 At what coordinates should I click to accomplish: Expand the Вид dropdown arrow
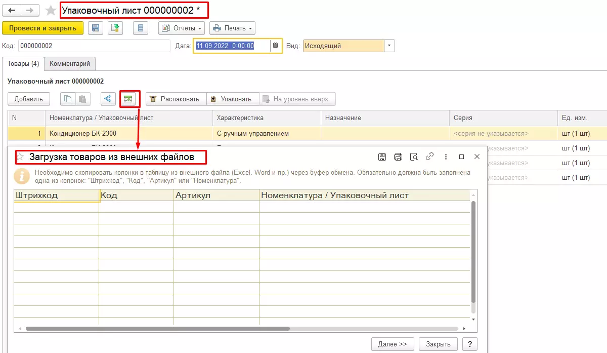coord(389,46)
